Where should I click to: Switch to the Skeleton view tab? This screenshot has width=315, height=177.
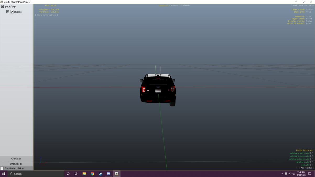click(x=185, y=5)
